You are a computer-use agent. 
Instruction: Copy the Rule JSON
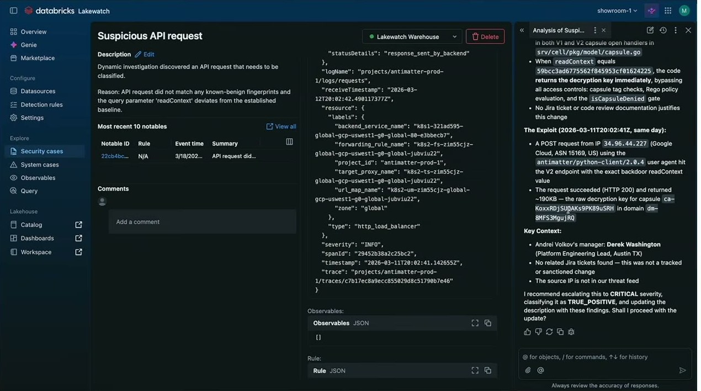tap(487, 371)
